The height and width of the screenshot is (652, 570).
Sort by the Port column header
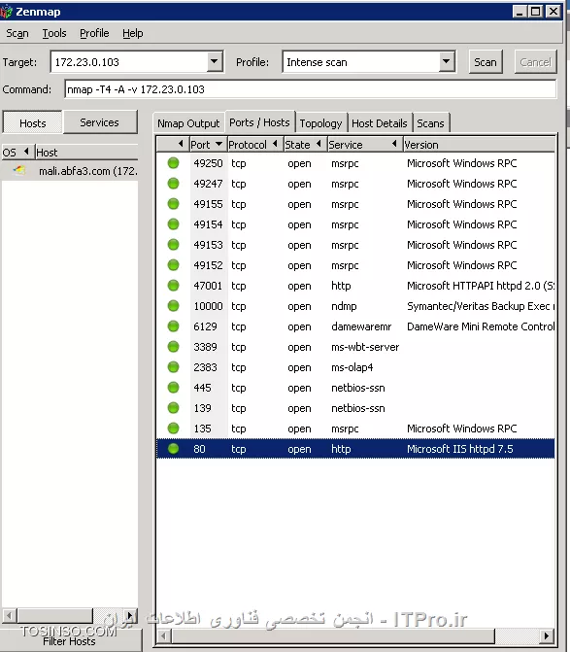207,144
